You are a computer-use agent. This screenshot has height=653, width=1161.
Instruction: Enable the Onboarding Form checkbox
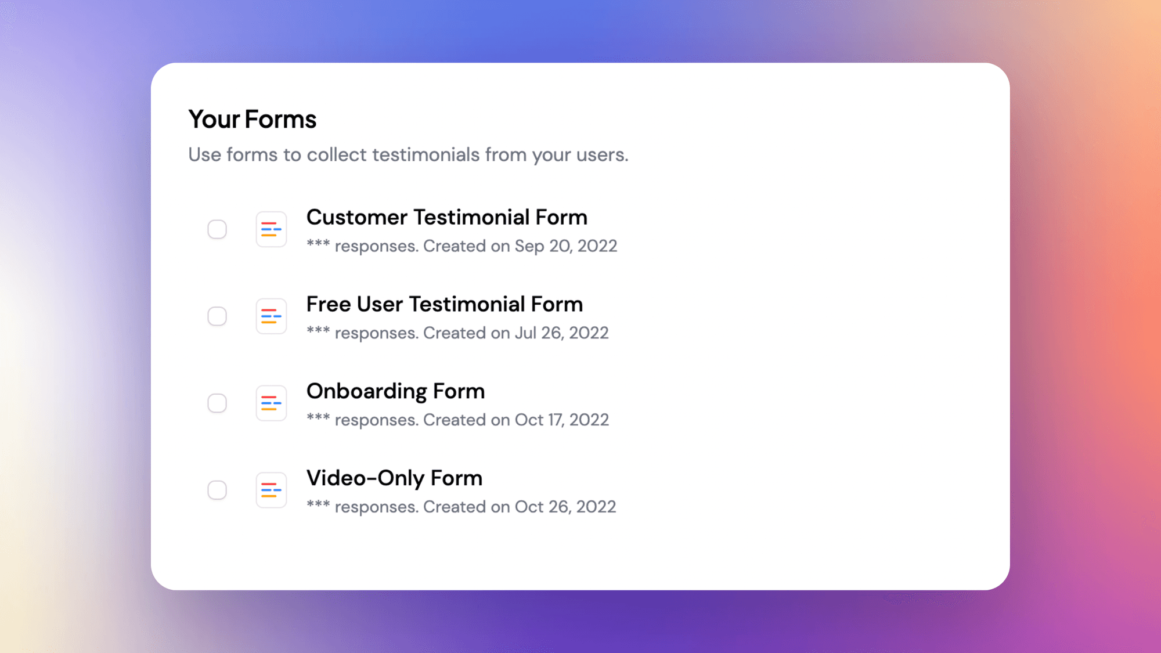point(217,403)
